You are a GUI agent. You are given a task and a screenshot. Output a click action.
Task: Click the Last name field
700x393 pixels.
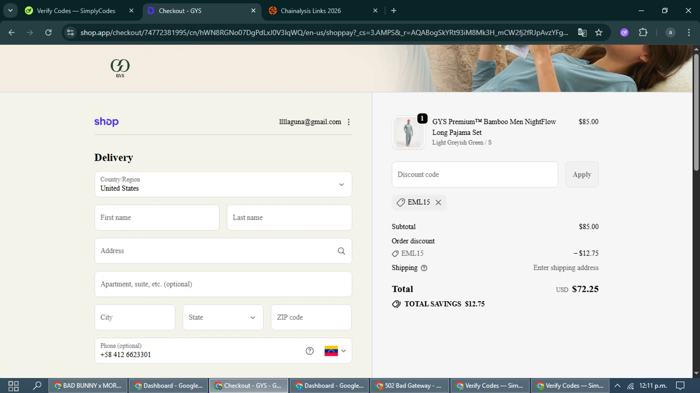click(289, 218)
